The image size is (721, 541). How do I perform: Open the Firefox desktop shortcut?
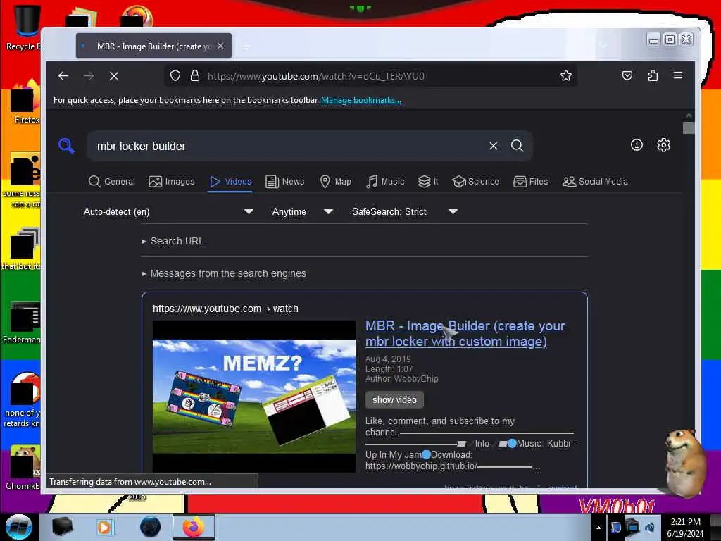[x=26, y=102]
